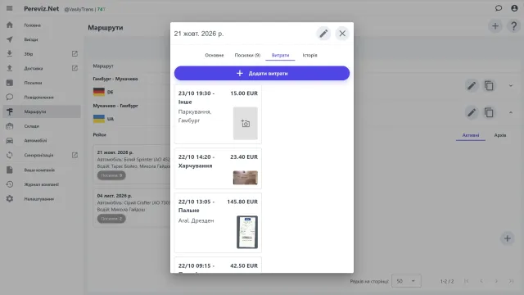
Task: Close the trip dialog with X
Action: [x=342, y=34]
